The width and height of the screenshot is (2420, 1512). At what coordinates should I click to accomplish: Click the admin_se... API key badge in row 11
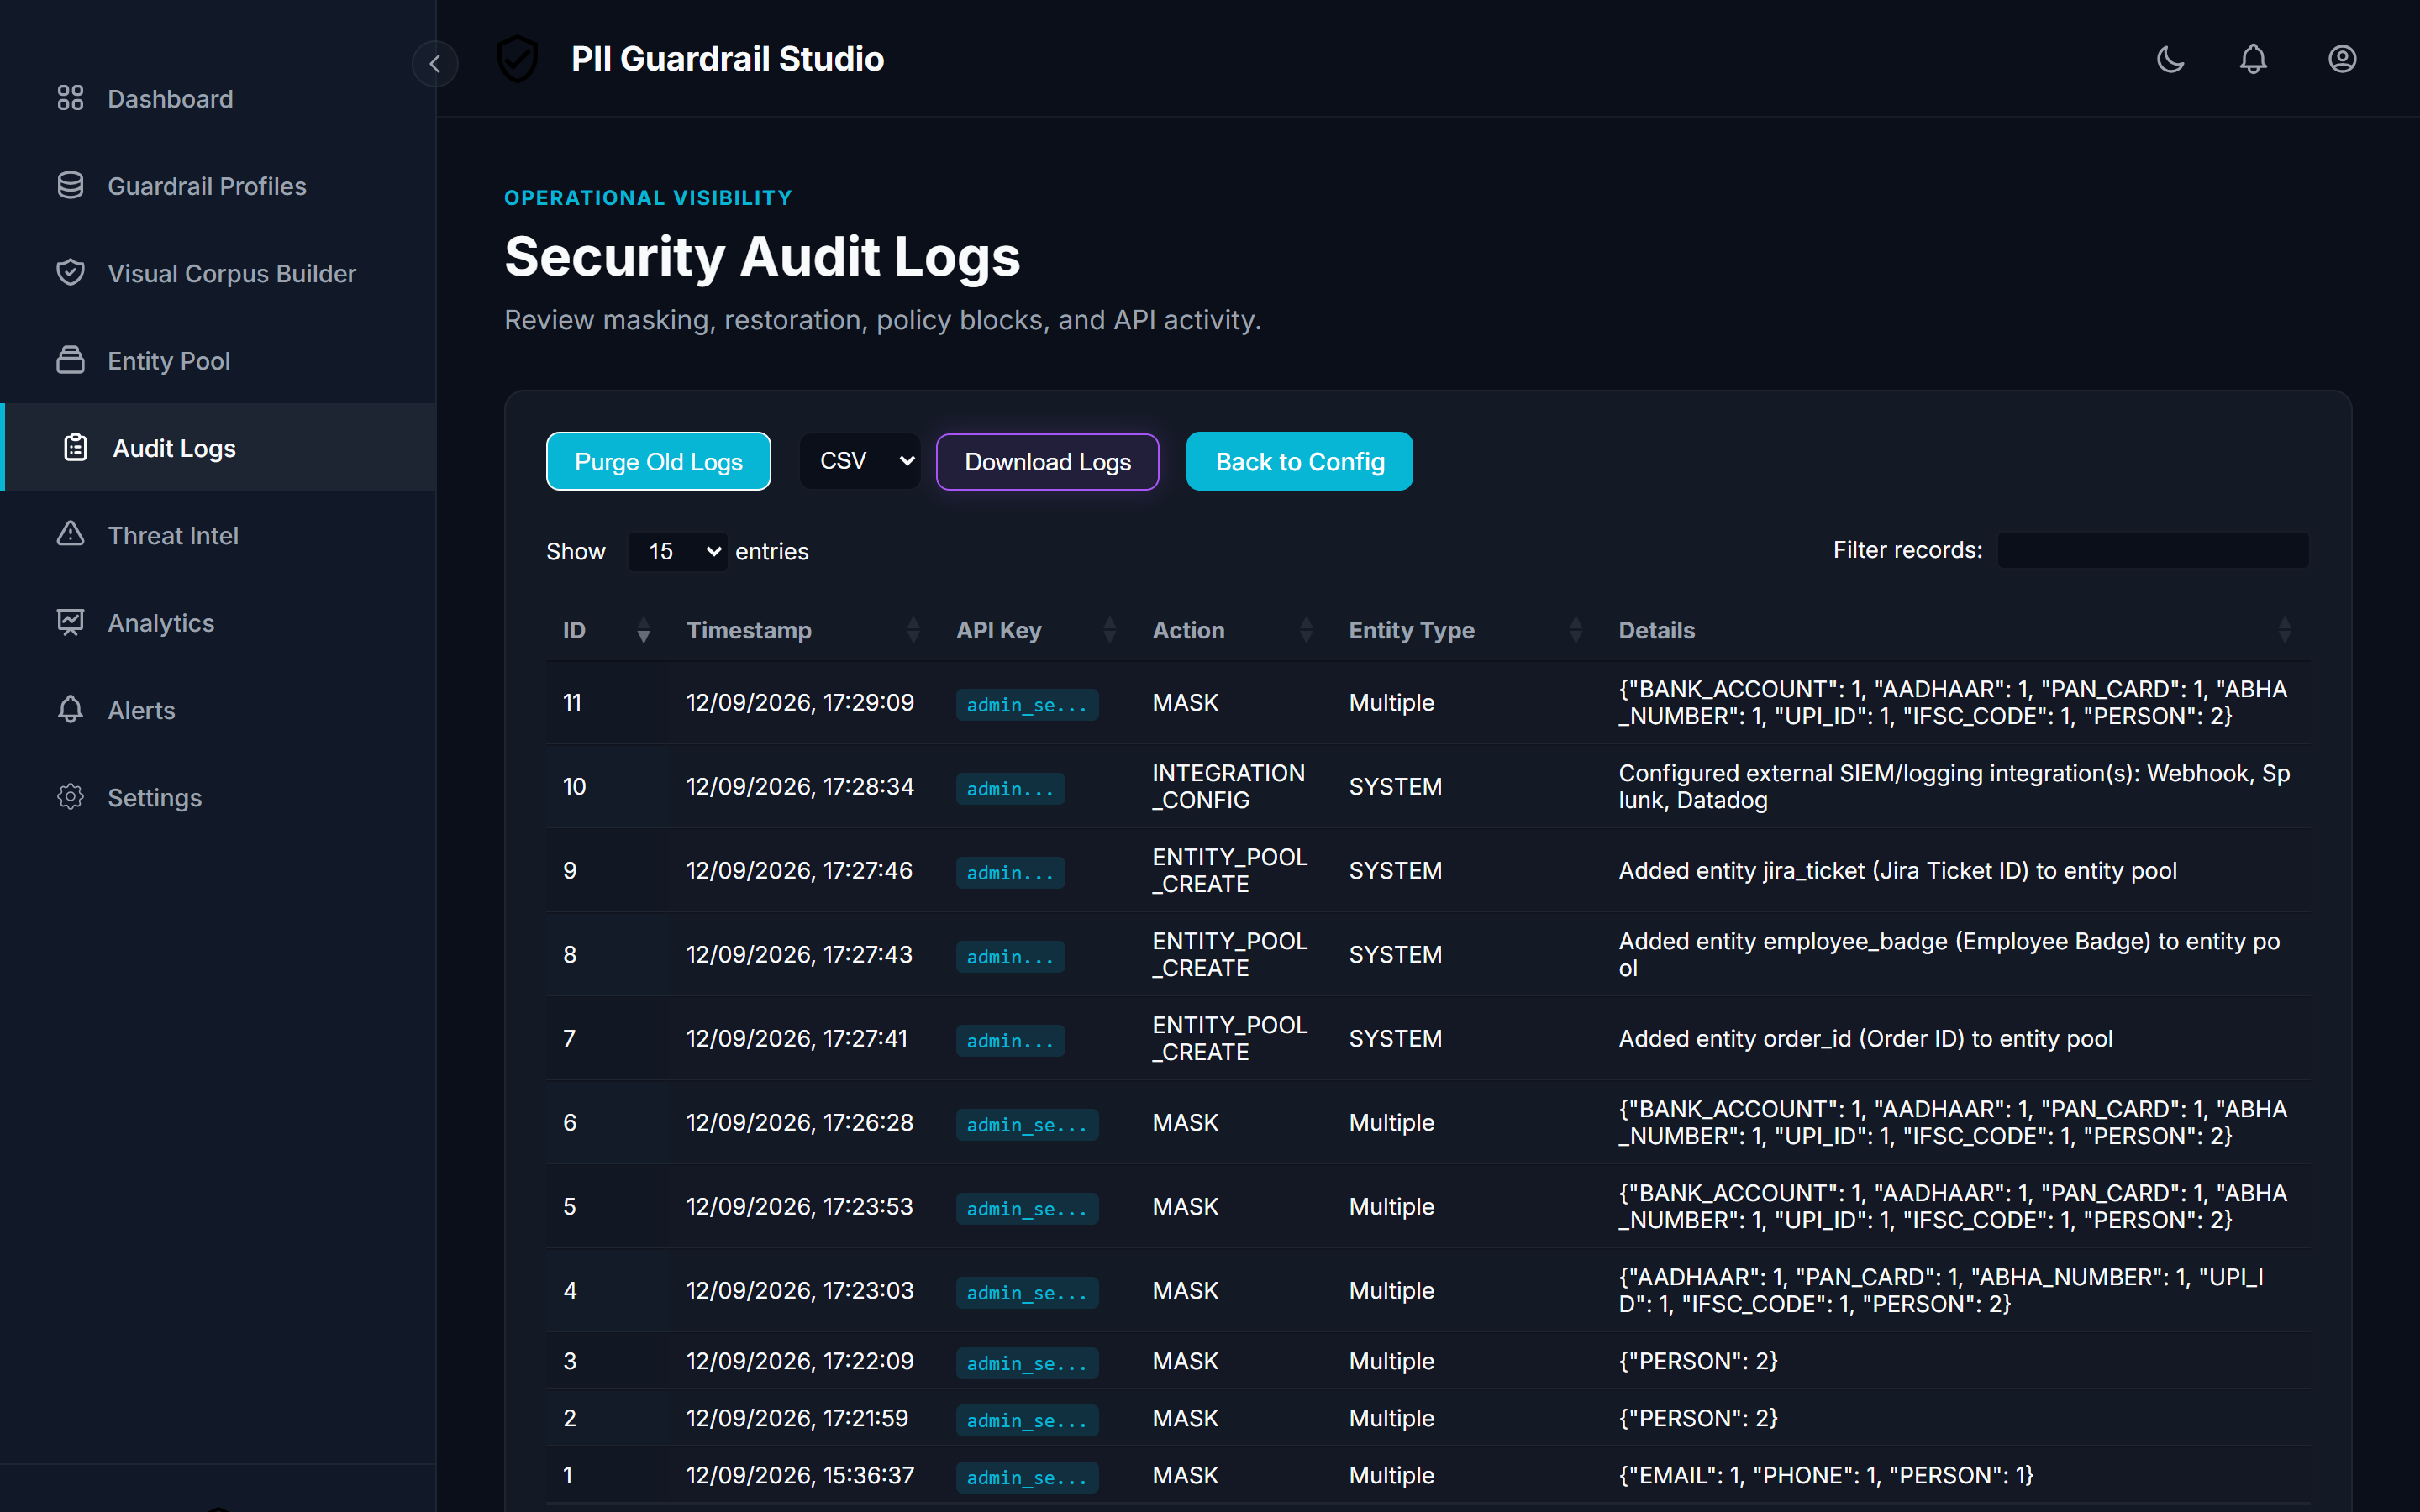(x=1027, y=704)
